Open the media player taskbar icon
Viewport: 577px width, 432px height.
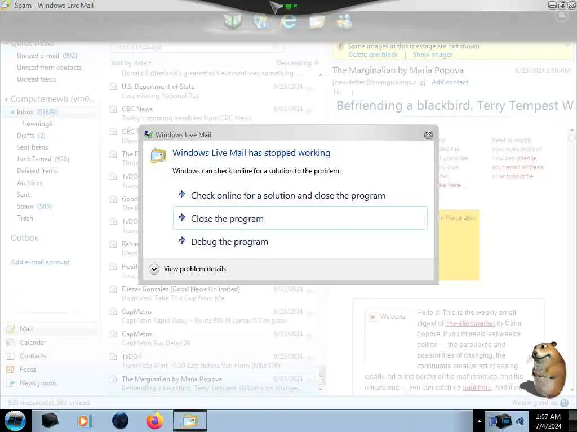click(x=83, y=421)
